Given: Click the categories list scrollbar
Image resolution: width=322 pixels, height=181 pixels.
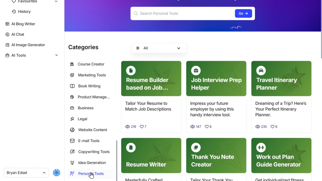Looking at the screenshot, I should (116, 160).
